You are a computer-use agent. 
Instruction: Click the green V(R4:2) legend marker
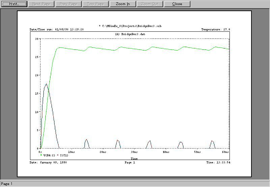pyautogui.click(x=41, y=155)
